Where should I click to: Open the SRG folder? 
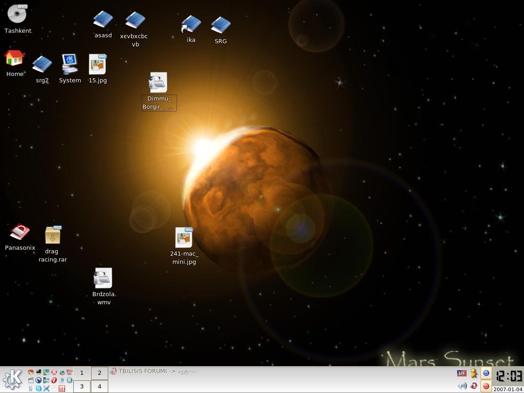coord(221,25)
